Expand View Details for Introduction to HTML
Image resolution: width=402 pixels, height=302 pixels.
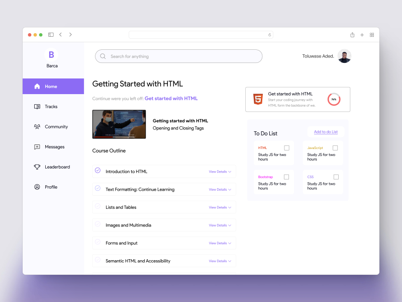(x=220, y=172)
